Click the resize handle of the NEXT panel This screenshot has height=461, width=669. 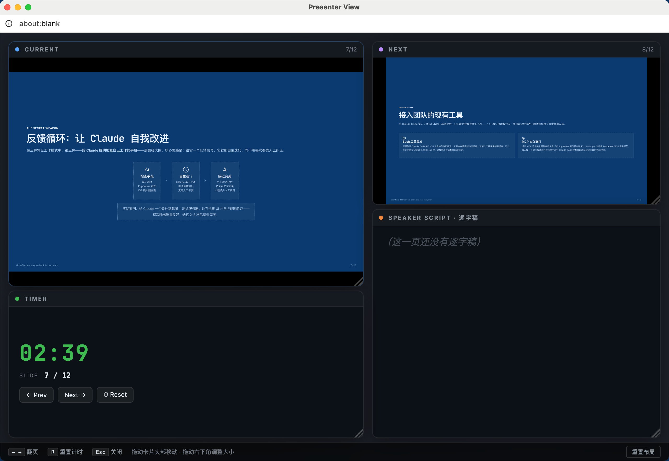(656, 200)
